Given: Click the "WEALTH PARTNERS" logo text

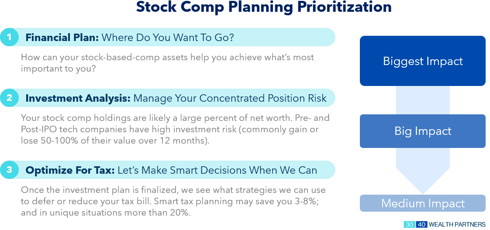Looking at the screenshot, I should (x=457, y=224).
